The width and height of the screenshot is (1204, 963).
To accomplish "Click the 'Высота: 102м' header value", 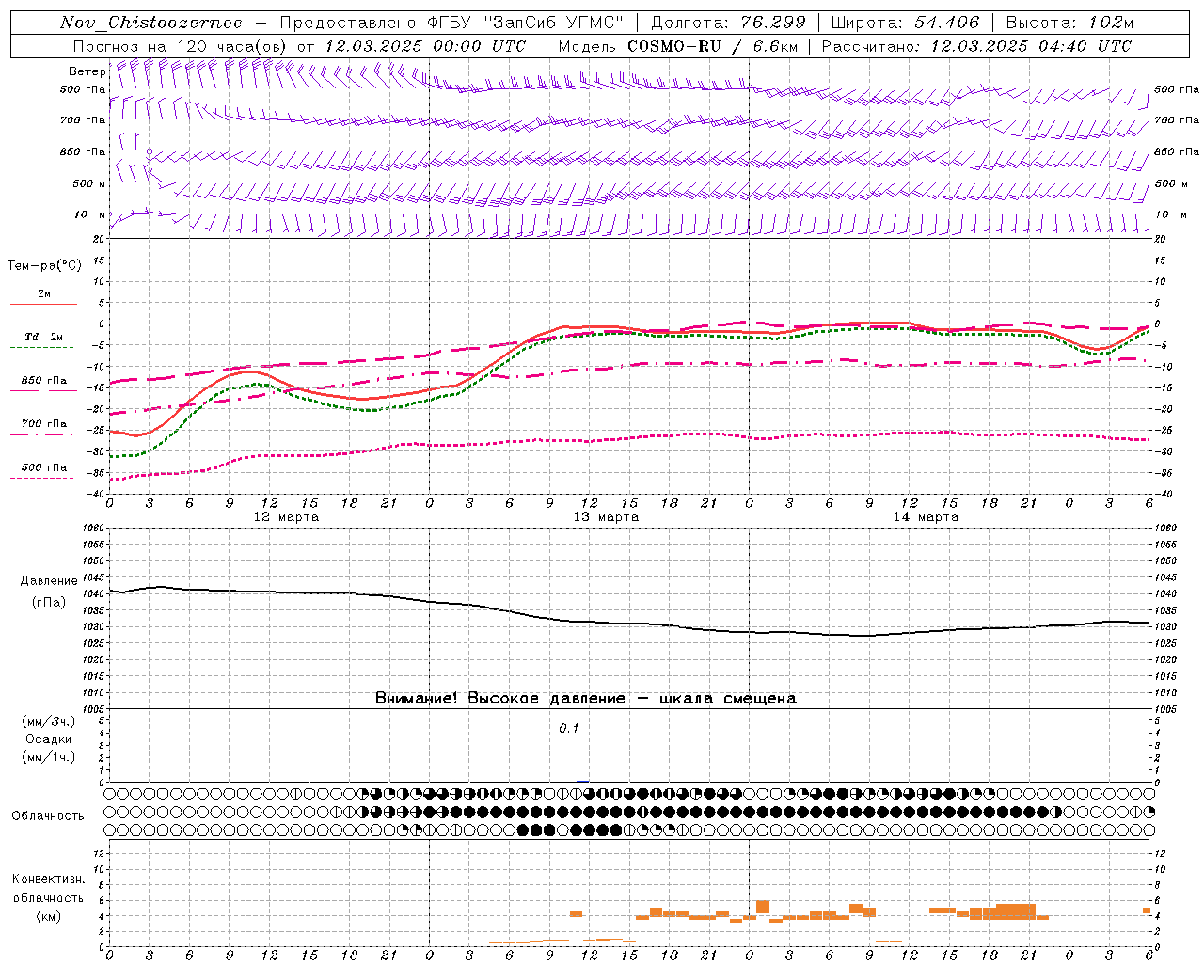I will click(x=1069, y=23).
